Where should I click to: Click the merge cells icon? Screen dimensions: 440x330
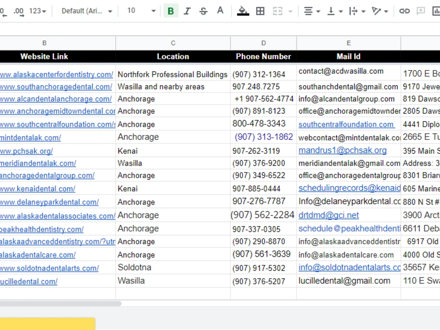(277, 11)
